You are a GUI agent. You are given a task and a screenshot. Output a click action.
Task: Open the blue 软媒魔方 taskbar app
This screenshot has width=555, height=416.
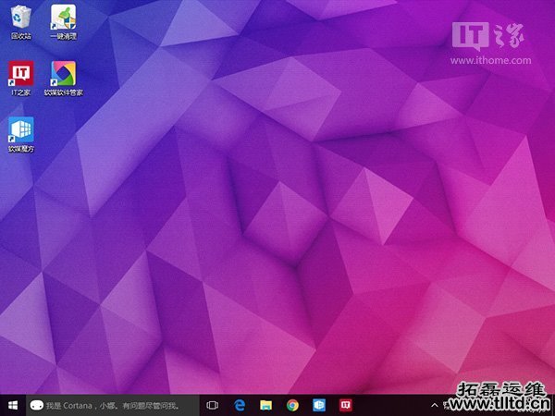319,406
